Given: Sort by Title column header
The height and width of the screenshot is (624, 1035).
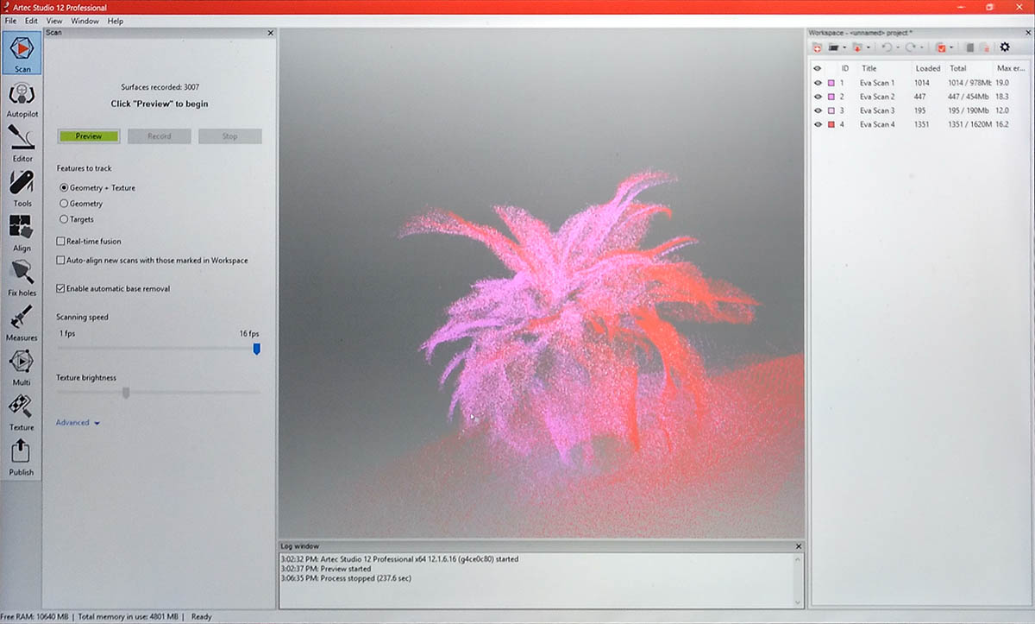Looking at the screenshot, I should click(x=869, y=68).
